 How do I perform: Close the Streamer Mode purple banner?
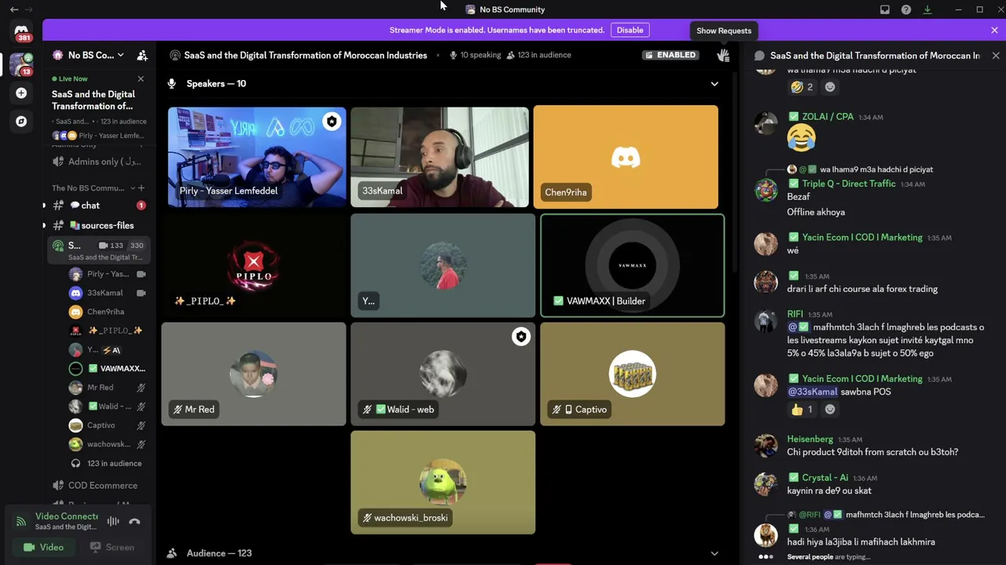[994, 30]
